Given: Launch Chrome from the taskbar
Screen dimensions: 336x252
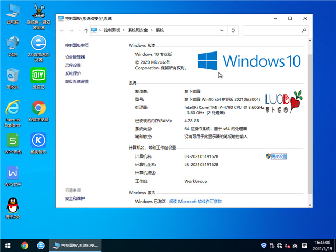Looking at the screenshot, I should (25, 245).
